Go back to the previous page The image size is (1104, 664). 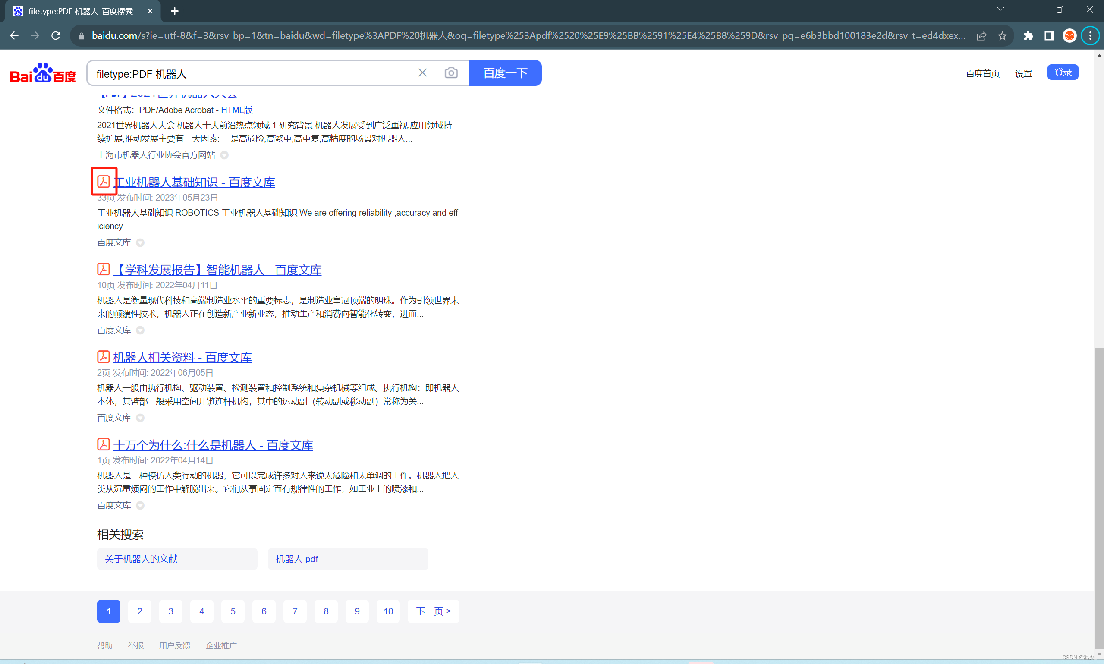pyautogui.click(x=14, y=35)
